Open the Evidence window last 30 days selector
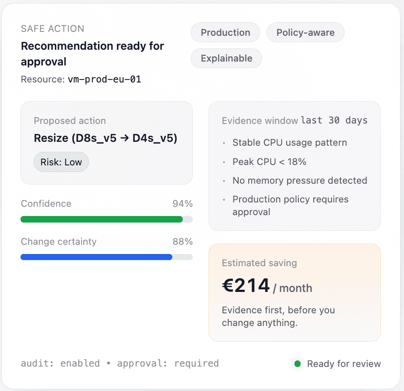The width and height of the screenshot is (404, 391). click(x=334, y=120)
